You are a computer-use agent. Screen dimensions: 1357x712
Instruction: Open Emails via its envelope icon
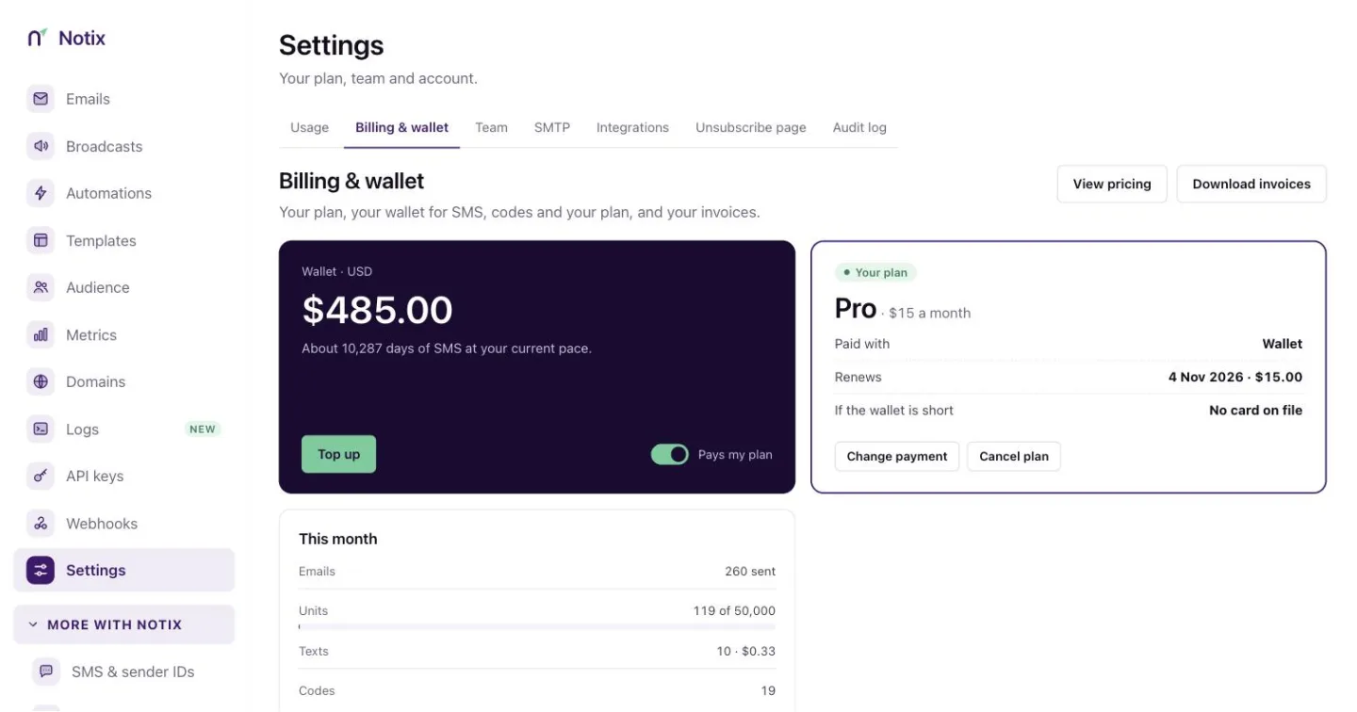pyautogui.click(x=41, y=99)
